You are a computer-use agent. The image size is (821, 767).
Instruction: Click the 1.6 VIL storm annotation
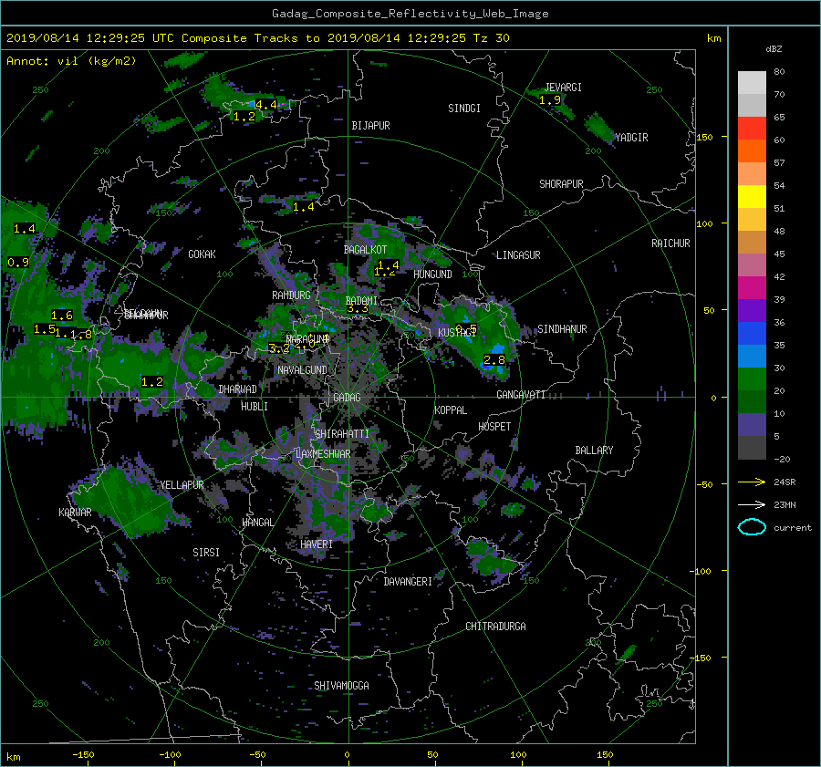[62, 316]
